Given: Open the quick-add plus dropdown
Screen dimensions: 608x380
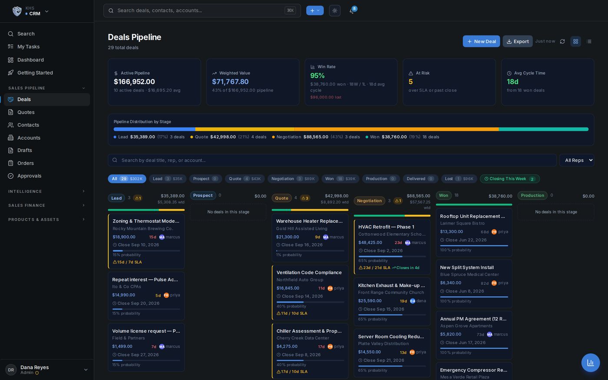Looking at the screenshot, I should pyautogui.click(x=315, y=10).
